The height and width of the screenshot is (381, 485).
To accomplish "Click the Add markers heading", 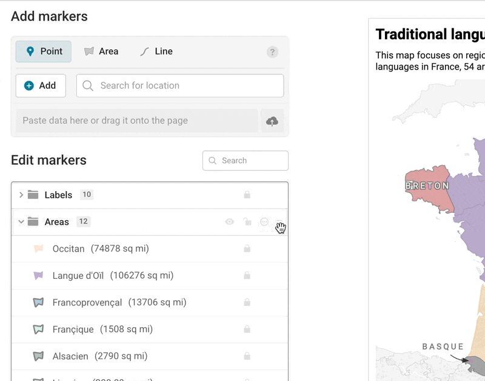I will click(x=50, y=16).
